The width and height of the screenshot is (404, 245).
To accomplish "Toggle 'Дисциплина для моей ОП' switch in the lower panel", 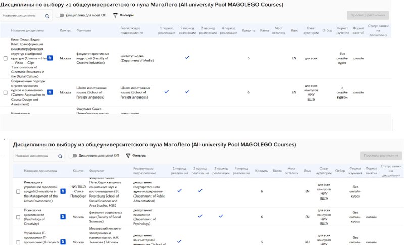I will pyautogui.click(x=73, y=156).
